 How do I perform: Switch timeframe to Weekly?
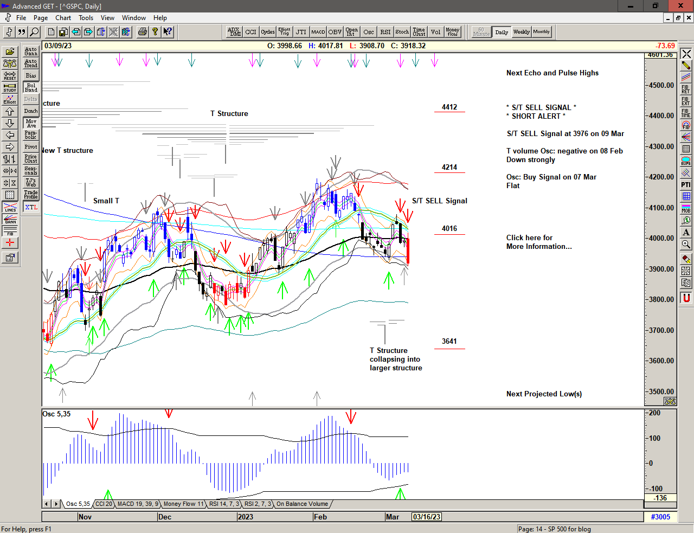pos(521,32)
